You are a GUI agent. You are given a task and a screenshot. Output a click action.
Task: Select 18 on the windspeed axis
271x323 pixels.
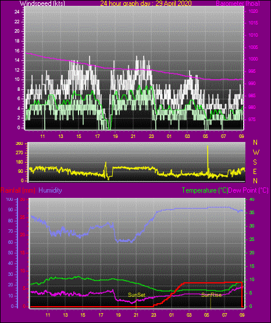pyautogui.click(x=17, y=41)
